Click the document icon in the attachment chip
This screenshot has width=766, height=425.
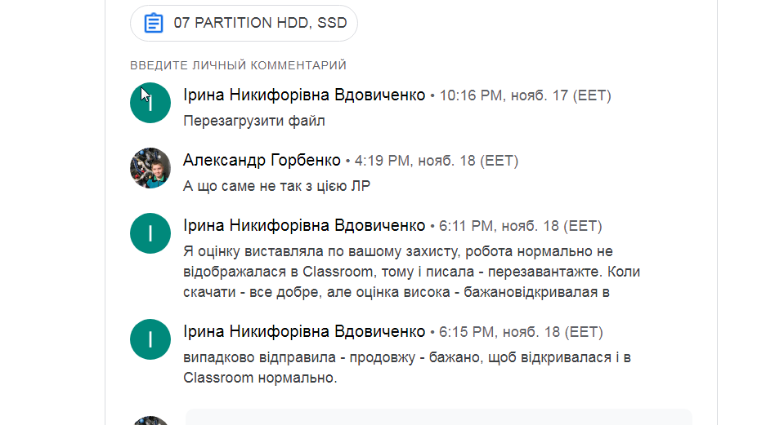153,23
